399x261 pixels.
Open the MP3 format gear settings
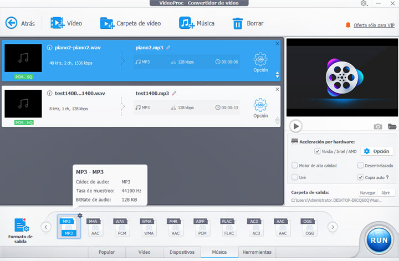point(80,216)
